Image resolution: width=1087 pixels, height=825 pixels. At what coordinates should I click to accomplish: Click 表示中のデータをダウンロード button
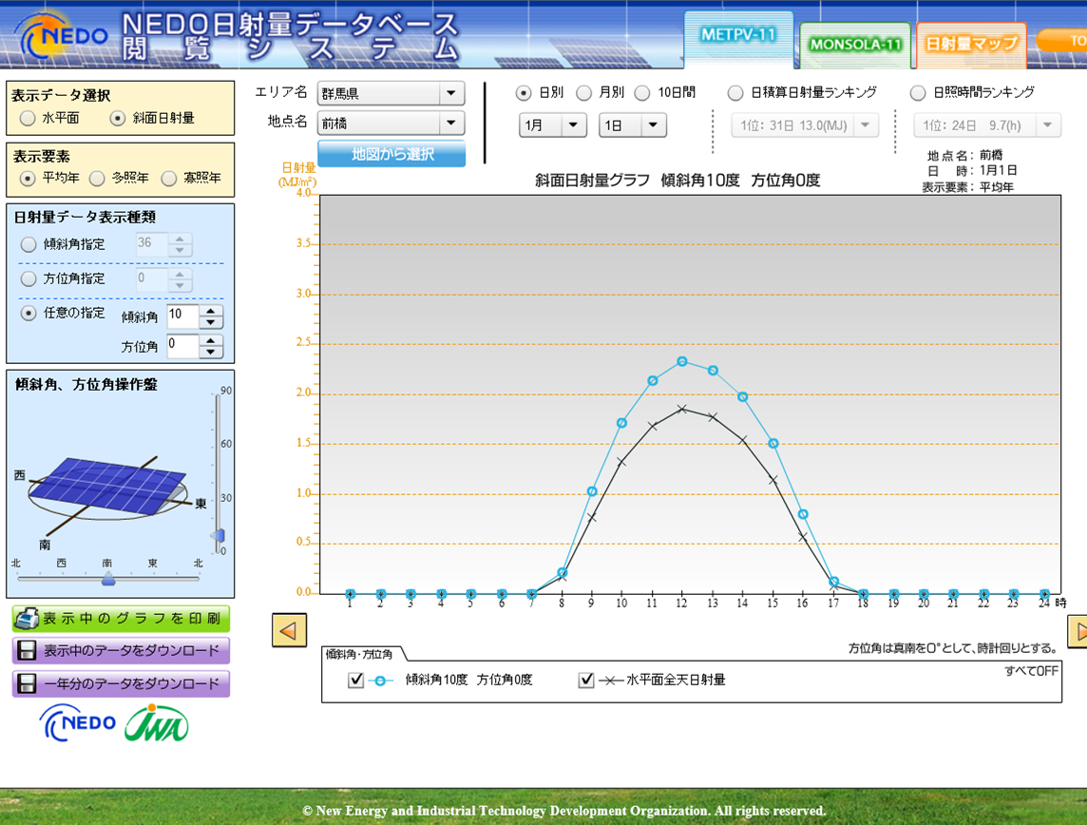[122, 650]
